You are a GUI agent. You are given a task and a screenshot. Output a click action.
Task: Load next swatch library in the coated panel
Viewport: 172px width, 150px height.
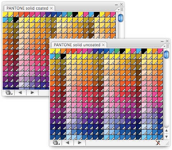[x=32, y=93]
